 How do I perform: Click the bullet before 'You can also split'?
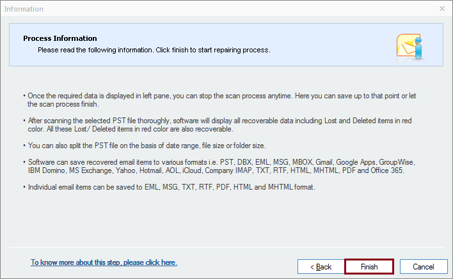coord(24,144)
